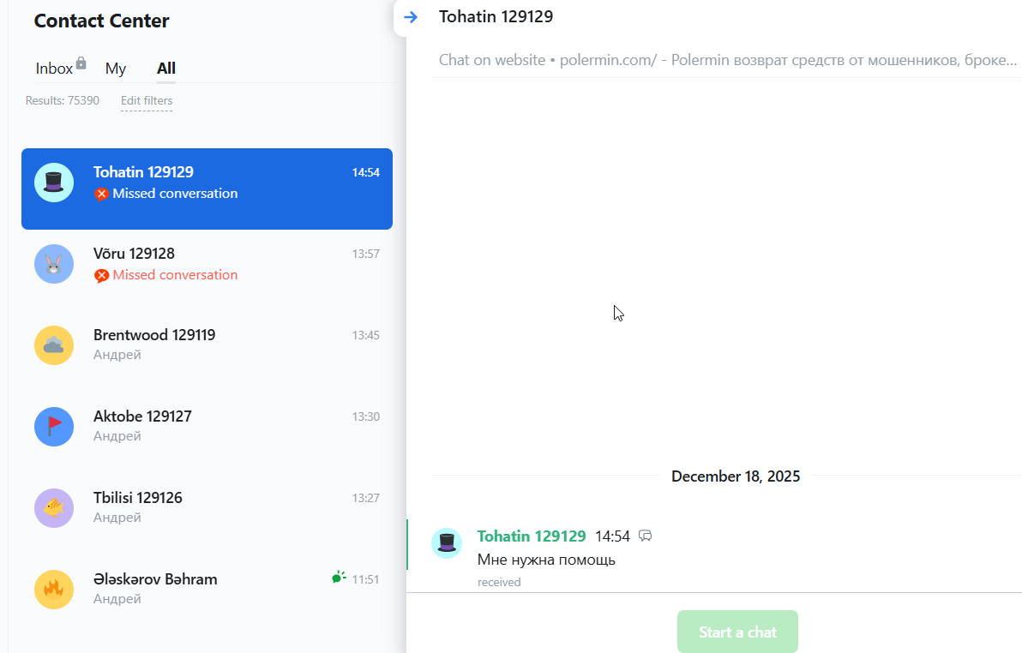Click the Edit filters link

point(147,100)
